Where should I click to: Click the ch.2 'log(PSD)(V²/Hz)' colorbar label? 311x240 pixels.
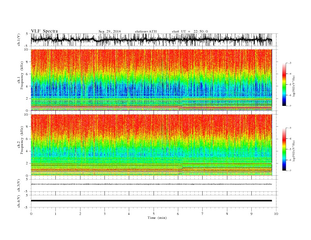click(x=294, y=150)
